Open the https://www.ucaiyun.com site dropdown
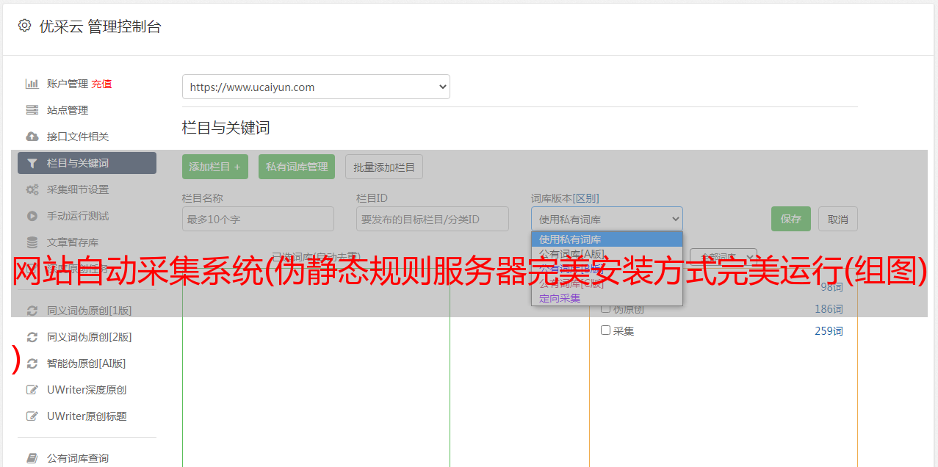The width and height of the screenshot is (938, 467). point(316,87)
